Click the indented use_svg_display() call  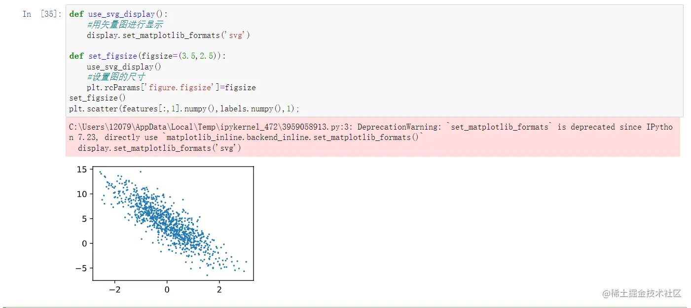[124, 67]
